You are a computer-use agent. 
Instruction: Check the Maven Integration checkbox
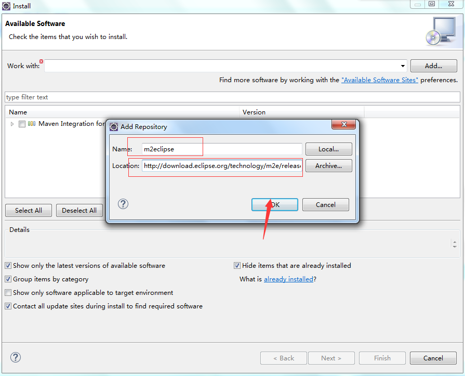[x=22, y=124]
